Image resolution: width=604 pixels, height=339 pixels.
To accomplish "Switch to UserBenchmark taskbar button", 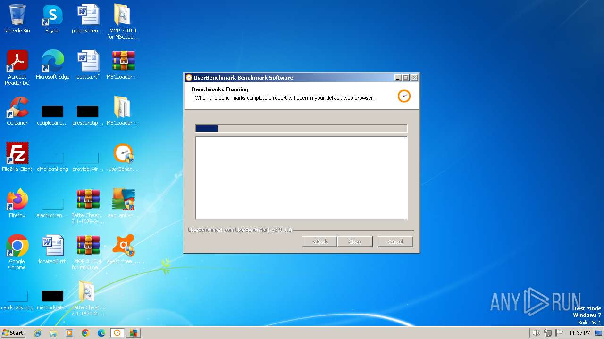I will (x=117, y=333).
